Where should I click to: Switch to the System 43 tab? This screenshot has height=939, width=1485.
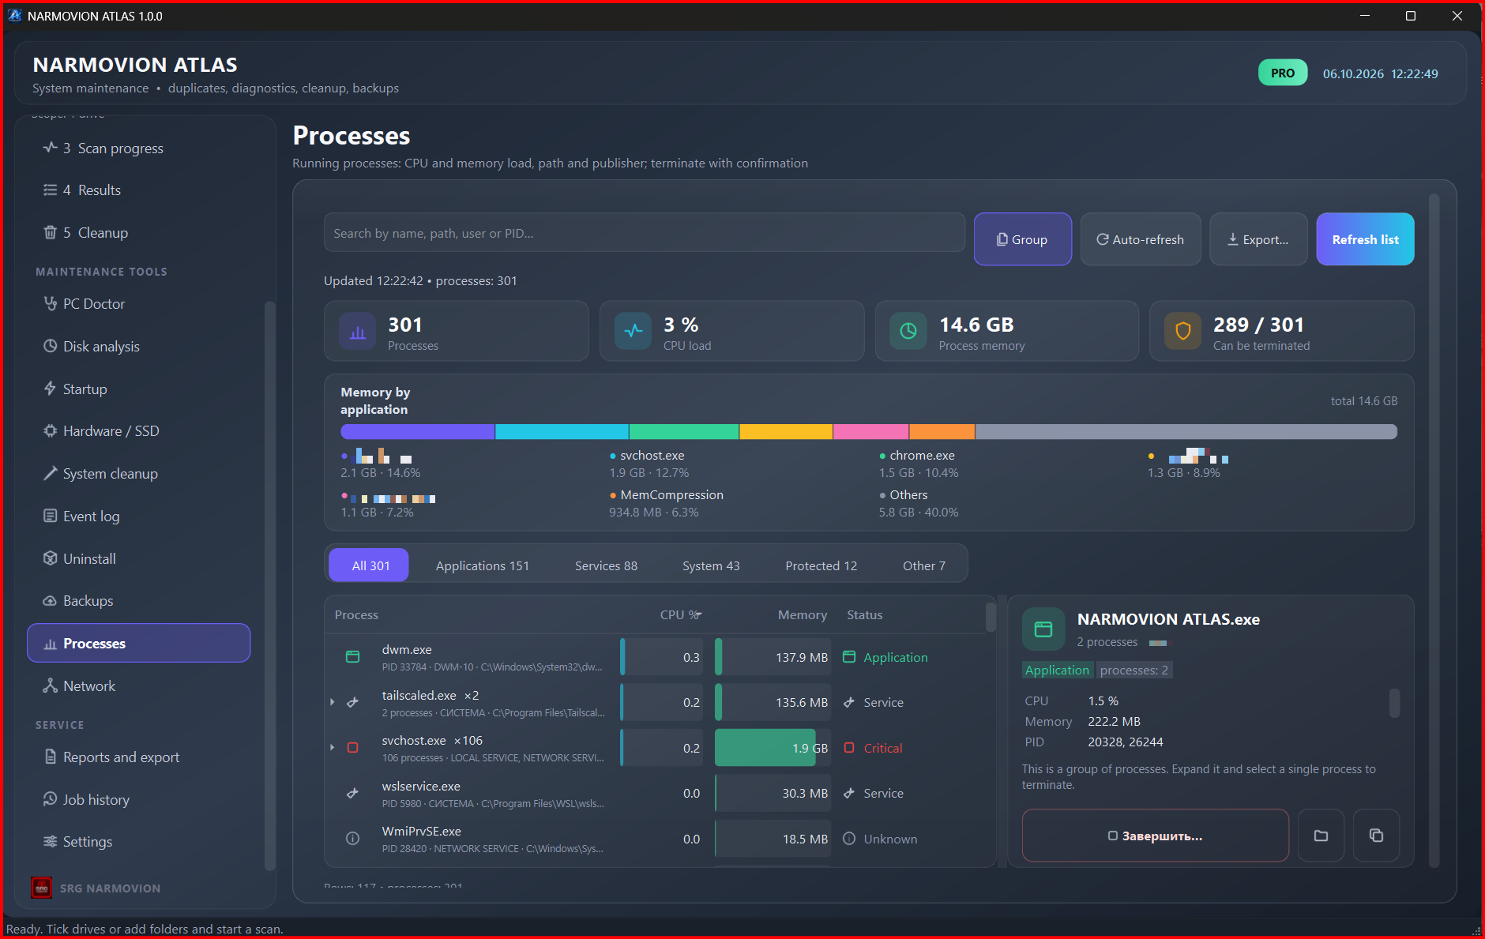tap(711, 565)
